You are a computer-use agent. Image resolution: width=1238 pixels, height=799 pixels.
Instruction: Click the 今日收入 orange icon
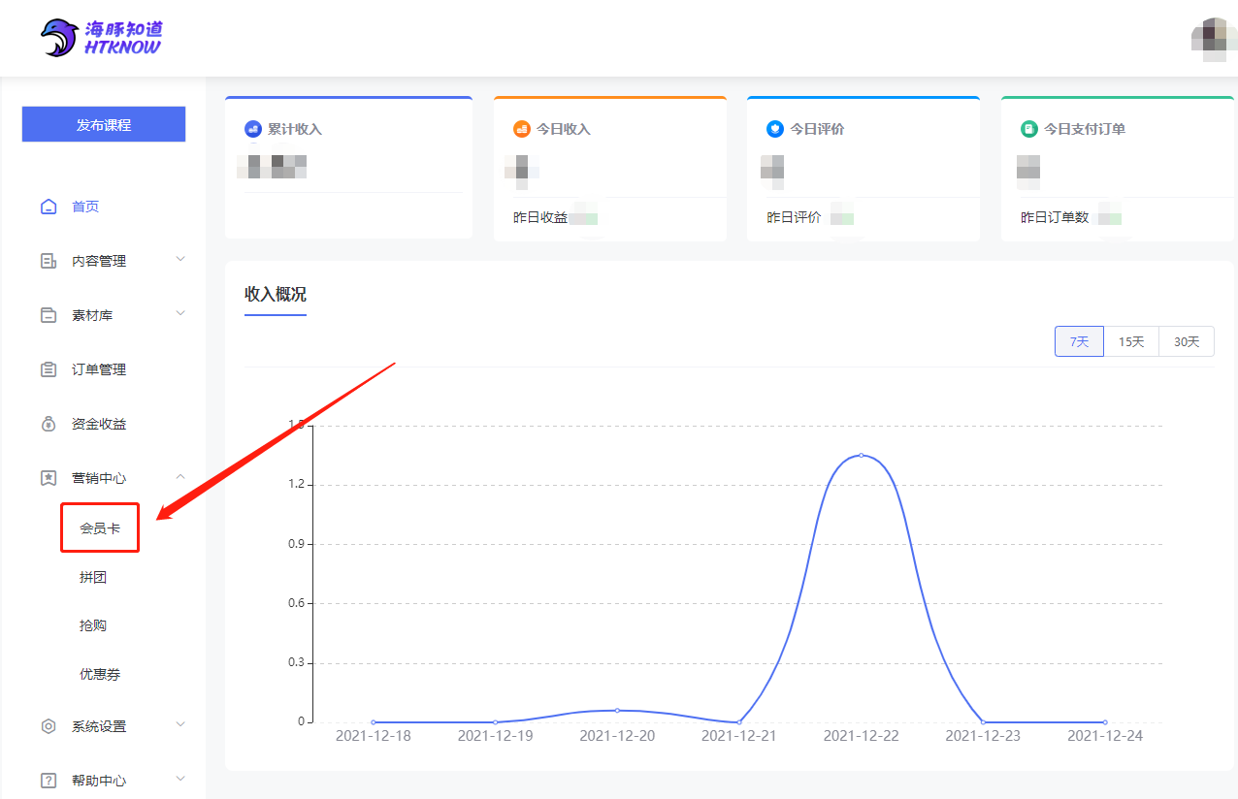click(x=522, y=129)
